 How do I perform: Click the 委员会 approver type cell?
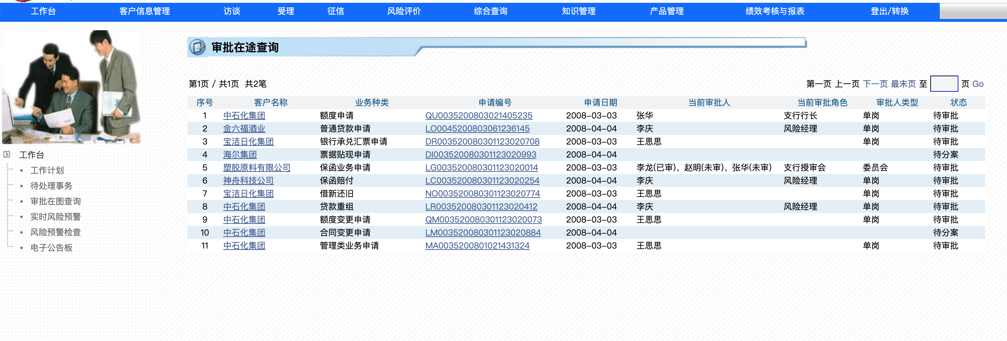click(875, 167)
